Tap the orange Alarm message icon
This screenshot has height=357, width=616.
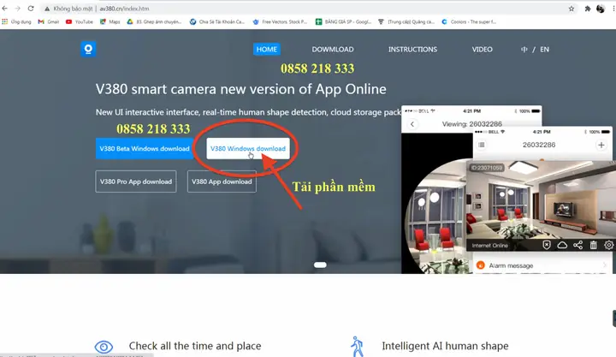click(x=480, y=265)
